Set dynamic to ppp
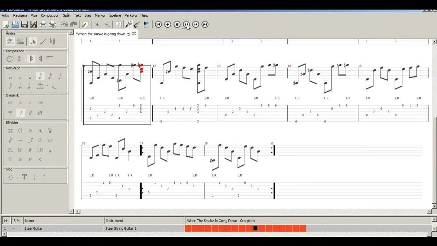437x246 pixels. pyautogui.click(x=11, y=102)
